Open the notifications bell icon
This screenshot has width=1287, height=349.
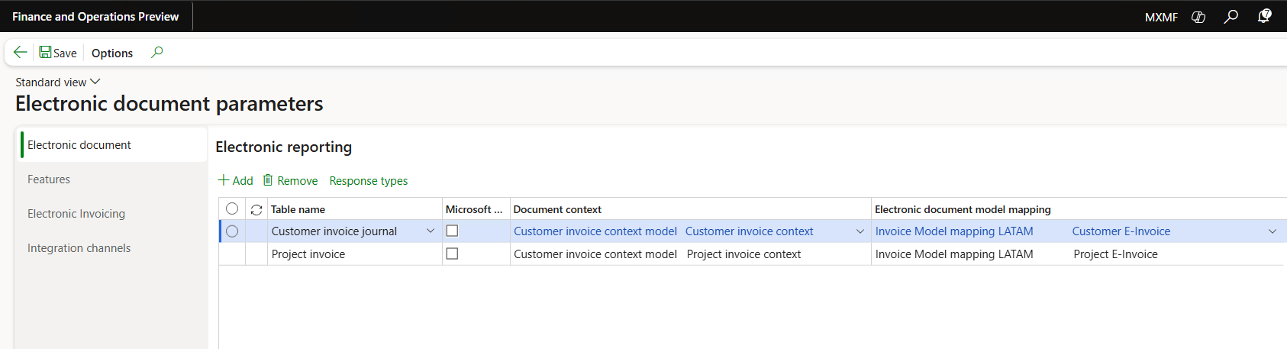[x=1264, y=16]
